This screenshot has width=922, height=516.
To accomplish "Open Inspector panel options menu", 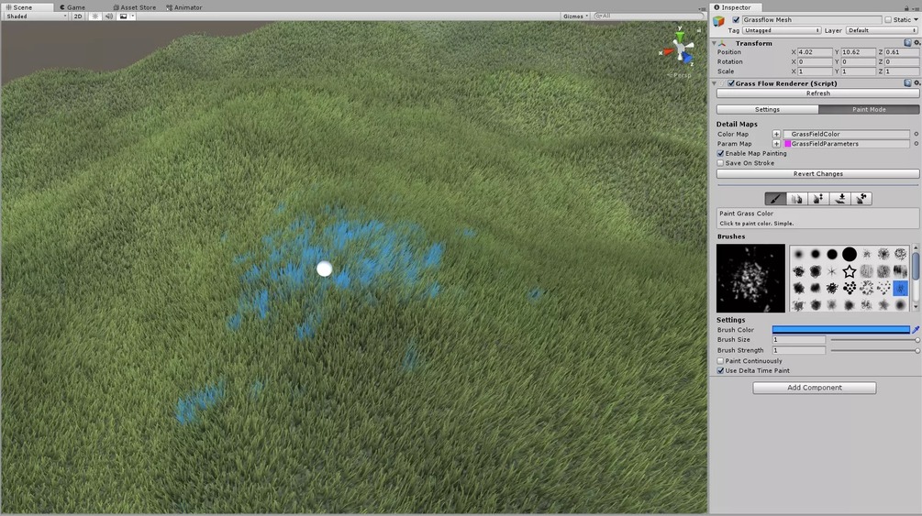I will click(x=916, y=7).
